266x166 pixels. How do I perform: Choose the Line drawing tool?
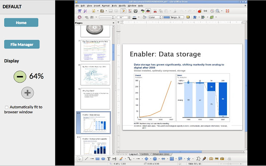(x=86, y=159)
